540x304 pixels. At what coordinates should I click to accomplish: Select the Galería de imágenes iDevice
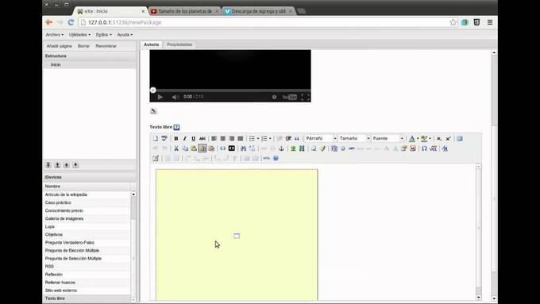pyautogui.click(x=64, y=218)
